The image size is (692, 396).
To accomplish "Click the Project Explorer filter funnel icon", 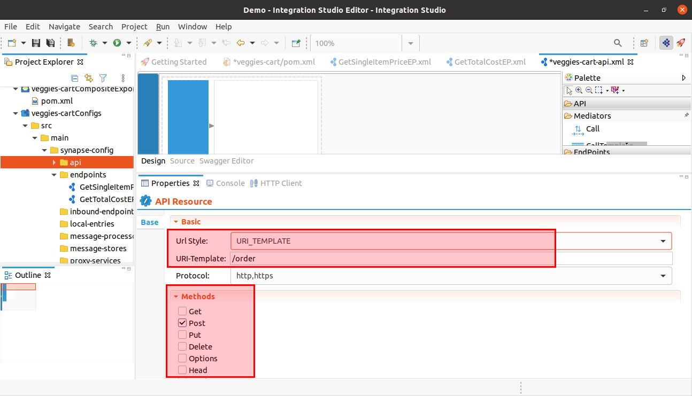I will click(103, 78).
